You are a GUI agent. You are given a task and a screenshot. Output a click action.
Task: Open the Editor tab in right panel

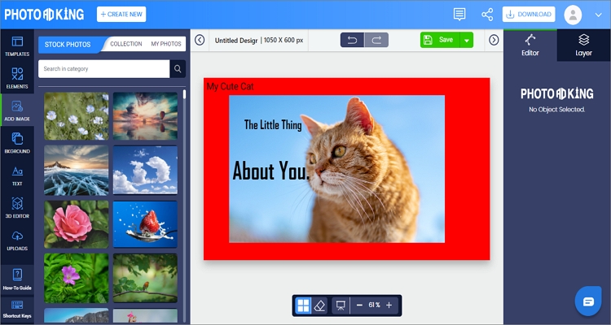click(530, 45)
